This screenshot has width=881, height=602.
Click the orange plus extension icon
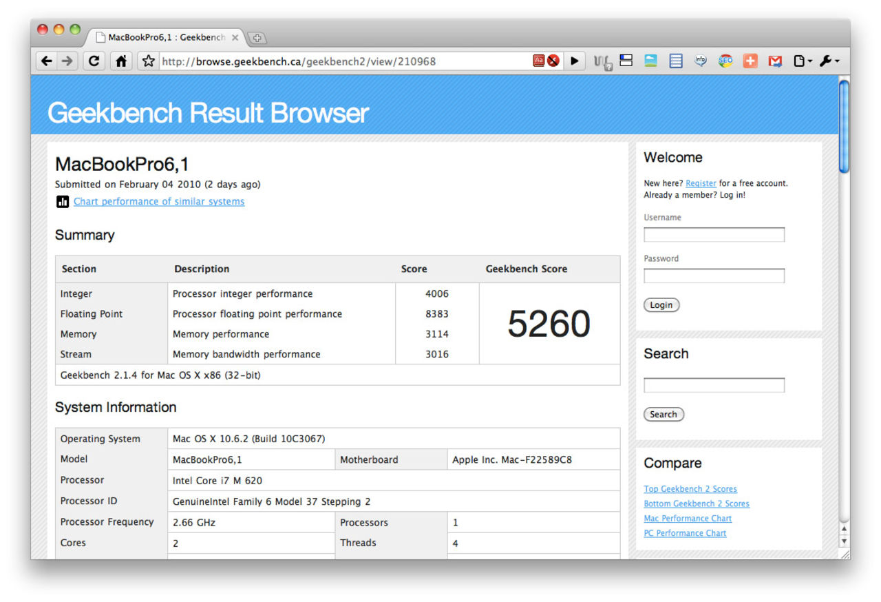(x=750, y=61)
